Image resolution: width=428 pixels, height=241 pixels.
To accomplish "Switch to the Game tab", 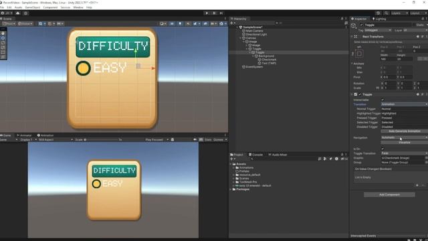I will (6, 135).
